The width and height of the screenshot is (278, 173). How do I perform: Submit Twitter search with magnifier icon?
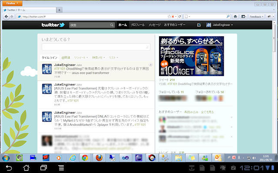pos(112,25)
